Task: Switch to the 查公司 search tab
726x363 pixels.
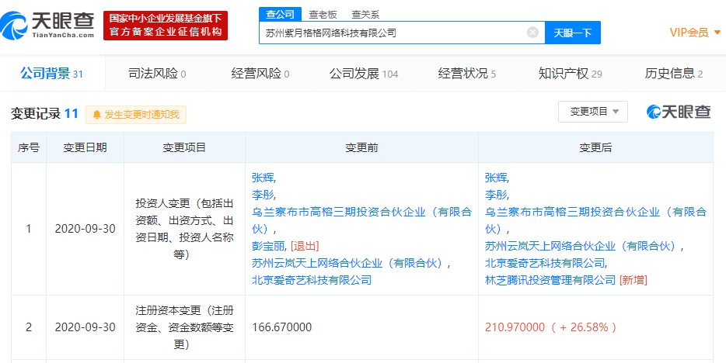Action: pyautogui.click(x=280, y=14)
